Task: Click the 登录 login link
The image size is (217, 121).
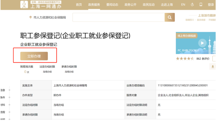Action: (211, 5)
